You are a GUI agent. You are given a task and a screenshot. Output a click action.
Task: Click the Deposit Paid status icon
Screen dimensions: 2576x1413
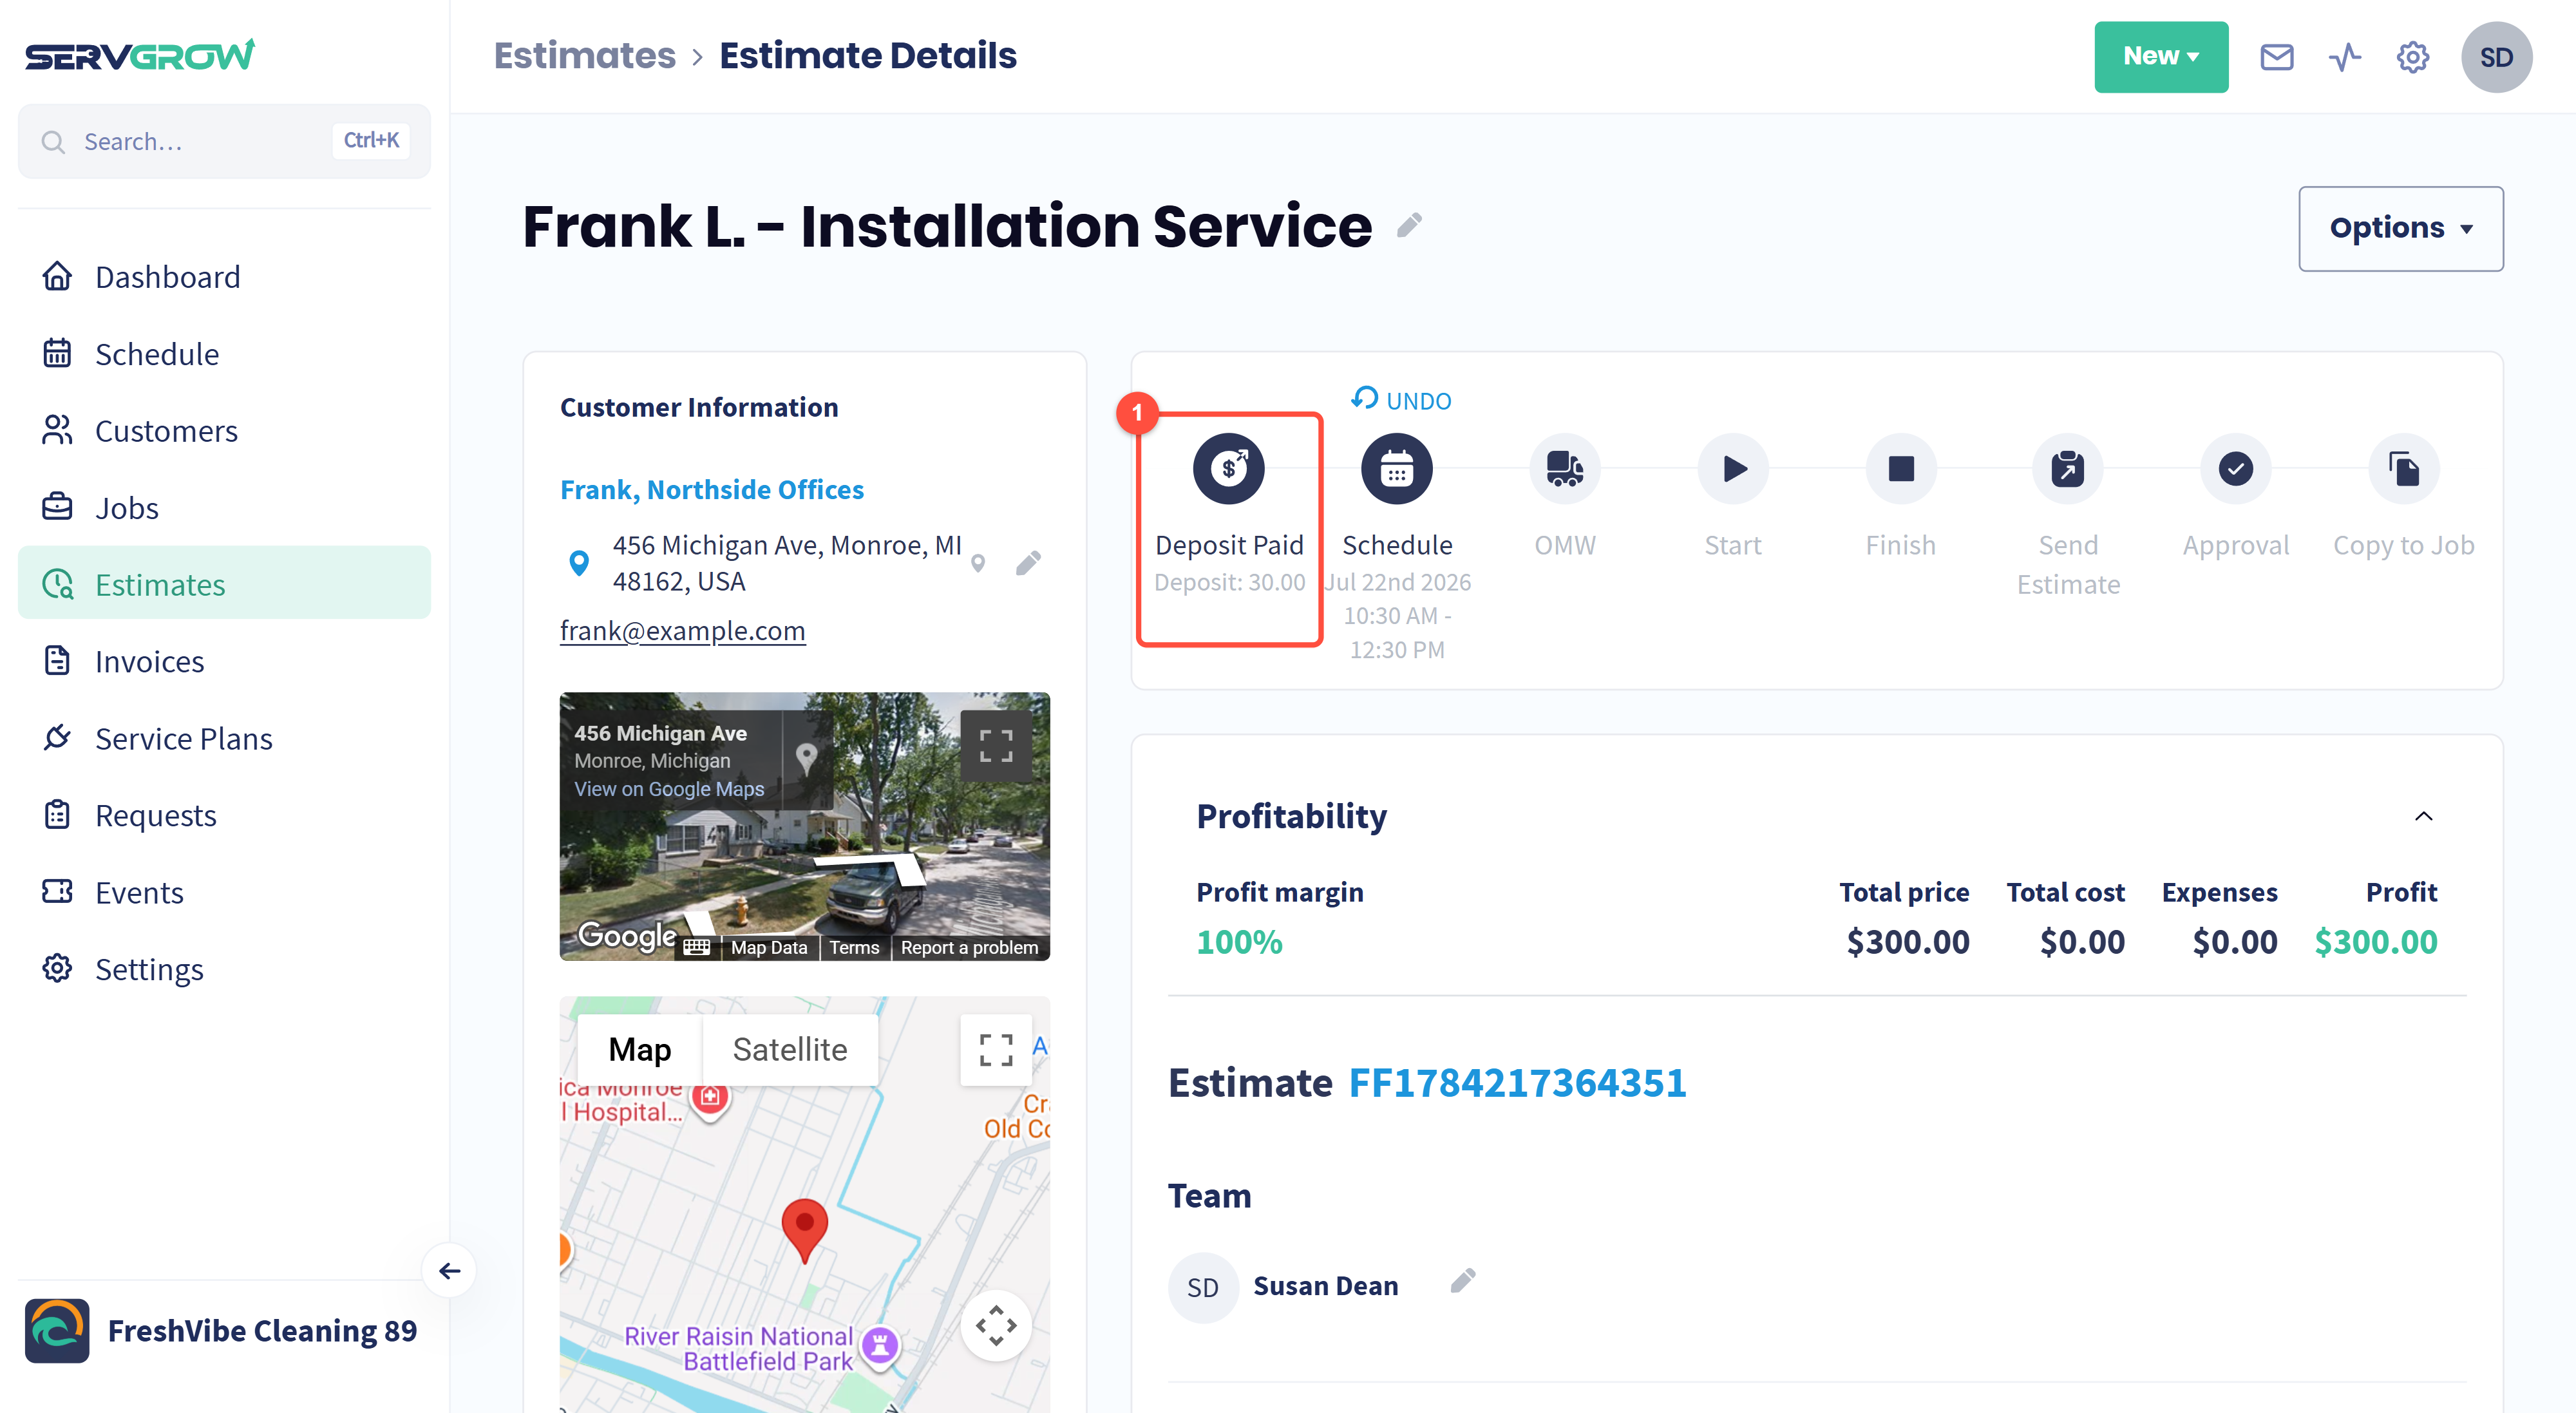point(1228,468)
